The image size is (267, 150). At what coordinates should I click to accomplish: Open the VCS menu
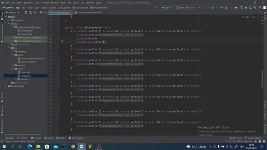[x=83, y=3]
